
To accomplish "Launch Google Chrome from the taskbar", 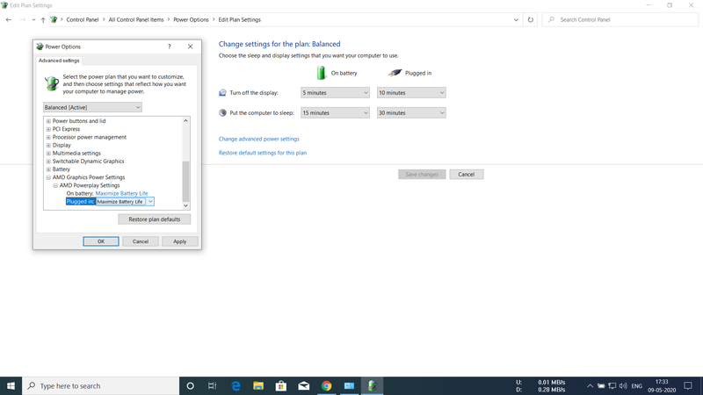I will point(326,386).
